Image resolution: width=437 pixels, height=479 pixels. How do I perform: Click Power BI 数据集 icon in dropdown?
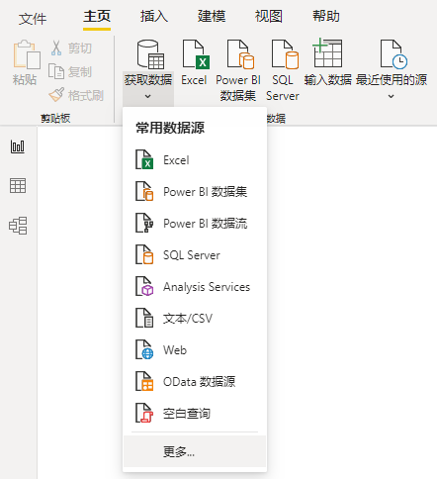[x=144, y=191]
